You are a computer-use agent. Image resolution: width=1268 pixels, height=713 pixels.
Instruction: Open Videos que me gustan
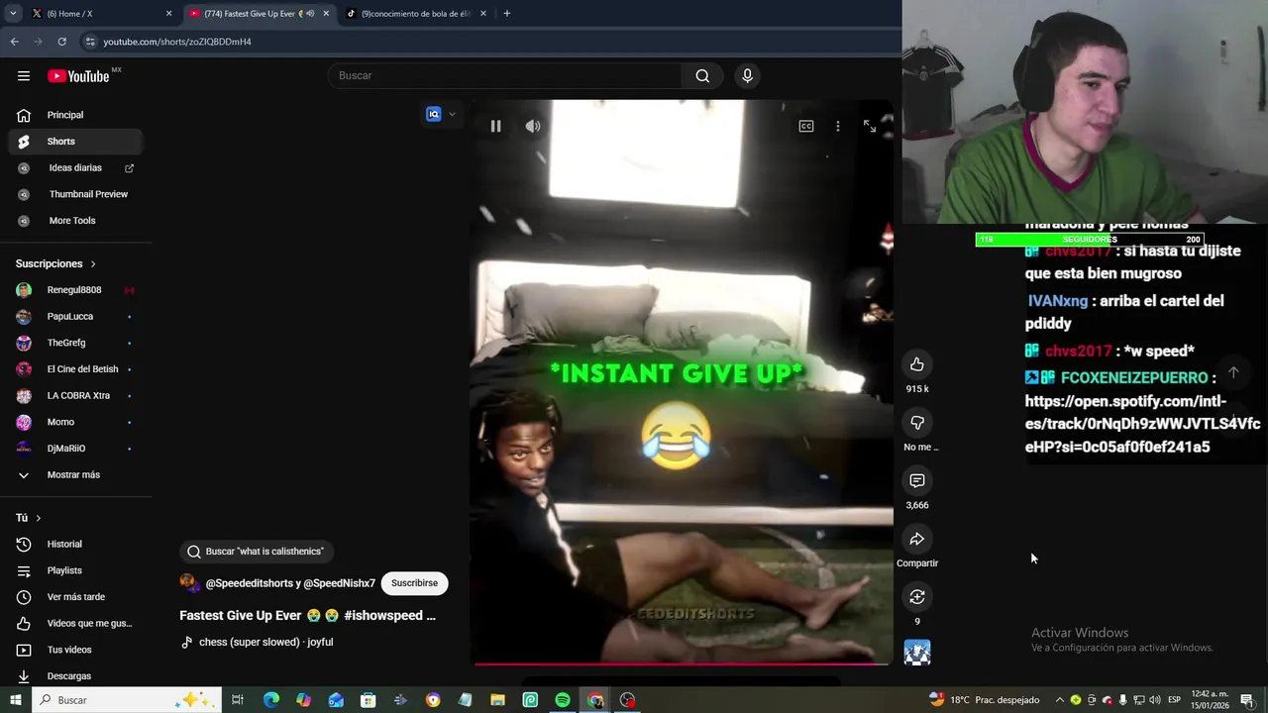tap(75, 624)
